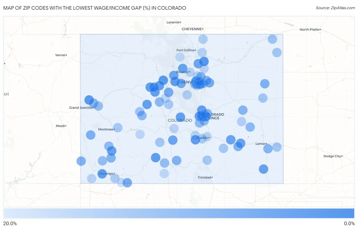Select the bubble above Fort Collins area near Cheyenne
Viewport: 358px width, 229px height.
(x=203, y=39)
